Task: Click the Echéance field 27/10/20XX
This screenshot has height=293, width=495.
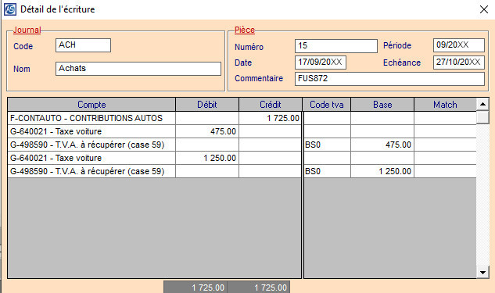Action: tap(459, 63)
